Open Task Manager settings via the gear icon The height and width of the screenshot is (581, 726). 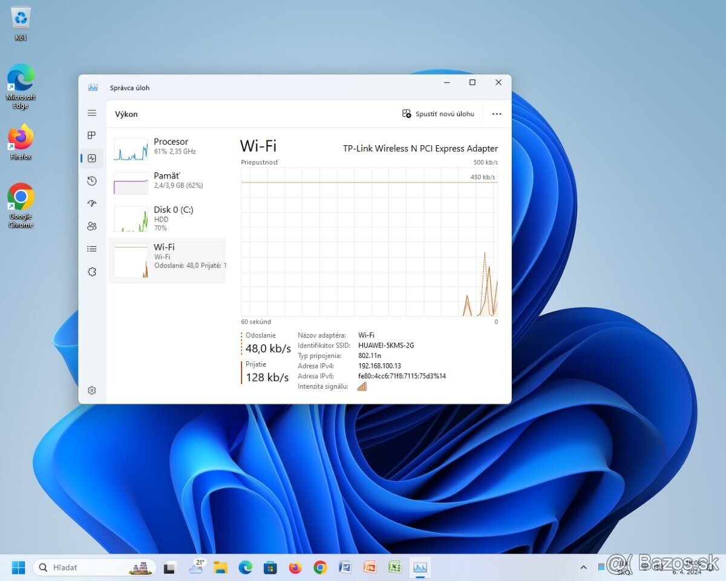tap(92, 390)
